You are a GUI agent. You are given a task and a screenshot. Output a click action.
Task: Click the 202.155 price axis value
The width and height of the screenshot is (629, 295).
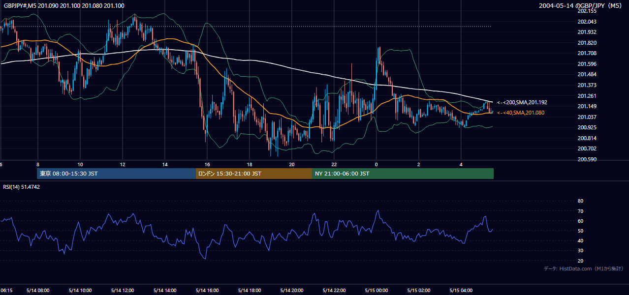(x=587, y=11)
